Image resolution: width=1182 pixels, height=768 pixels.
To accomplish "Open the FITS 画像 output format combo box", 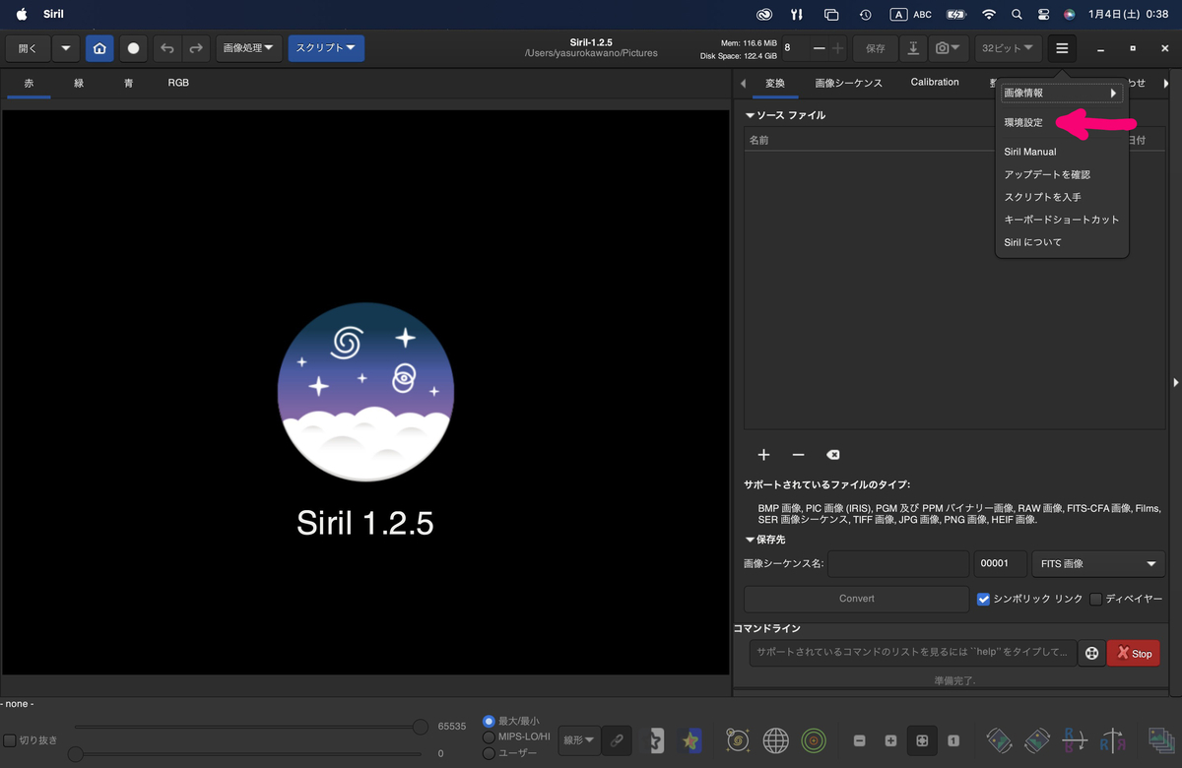I will pos(1097,564).
